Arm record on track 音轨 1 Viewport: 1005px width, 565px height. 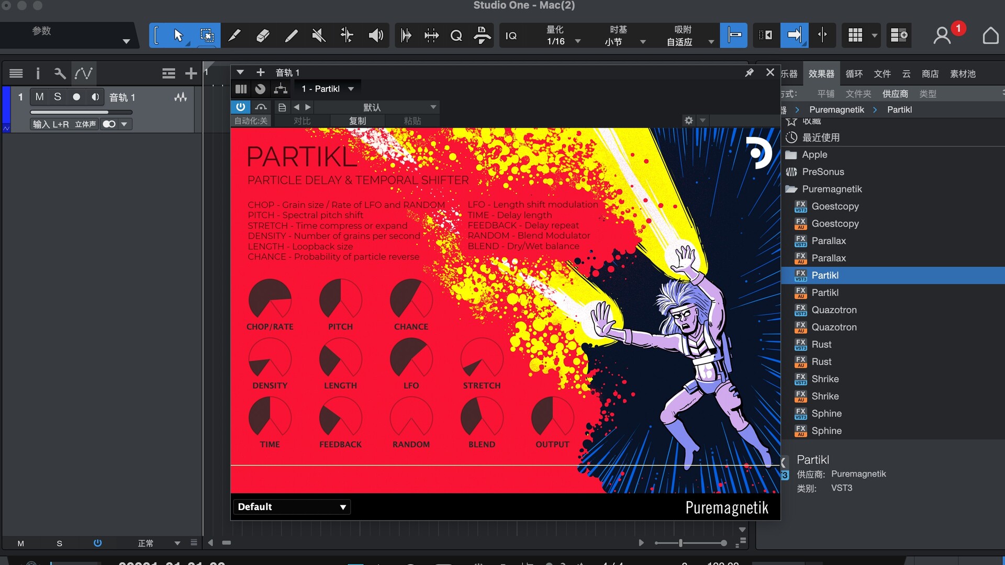pos(76,97)
